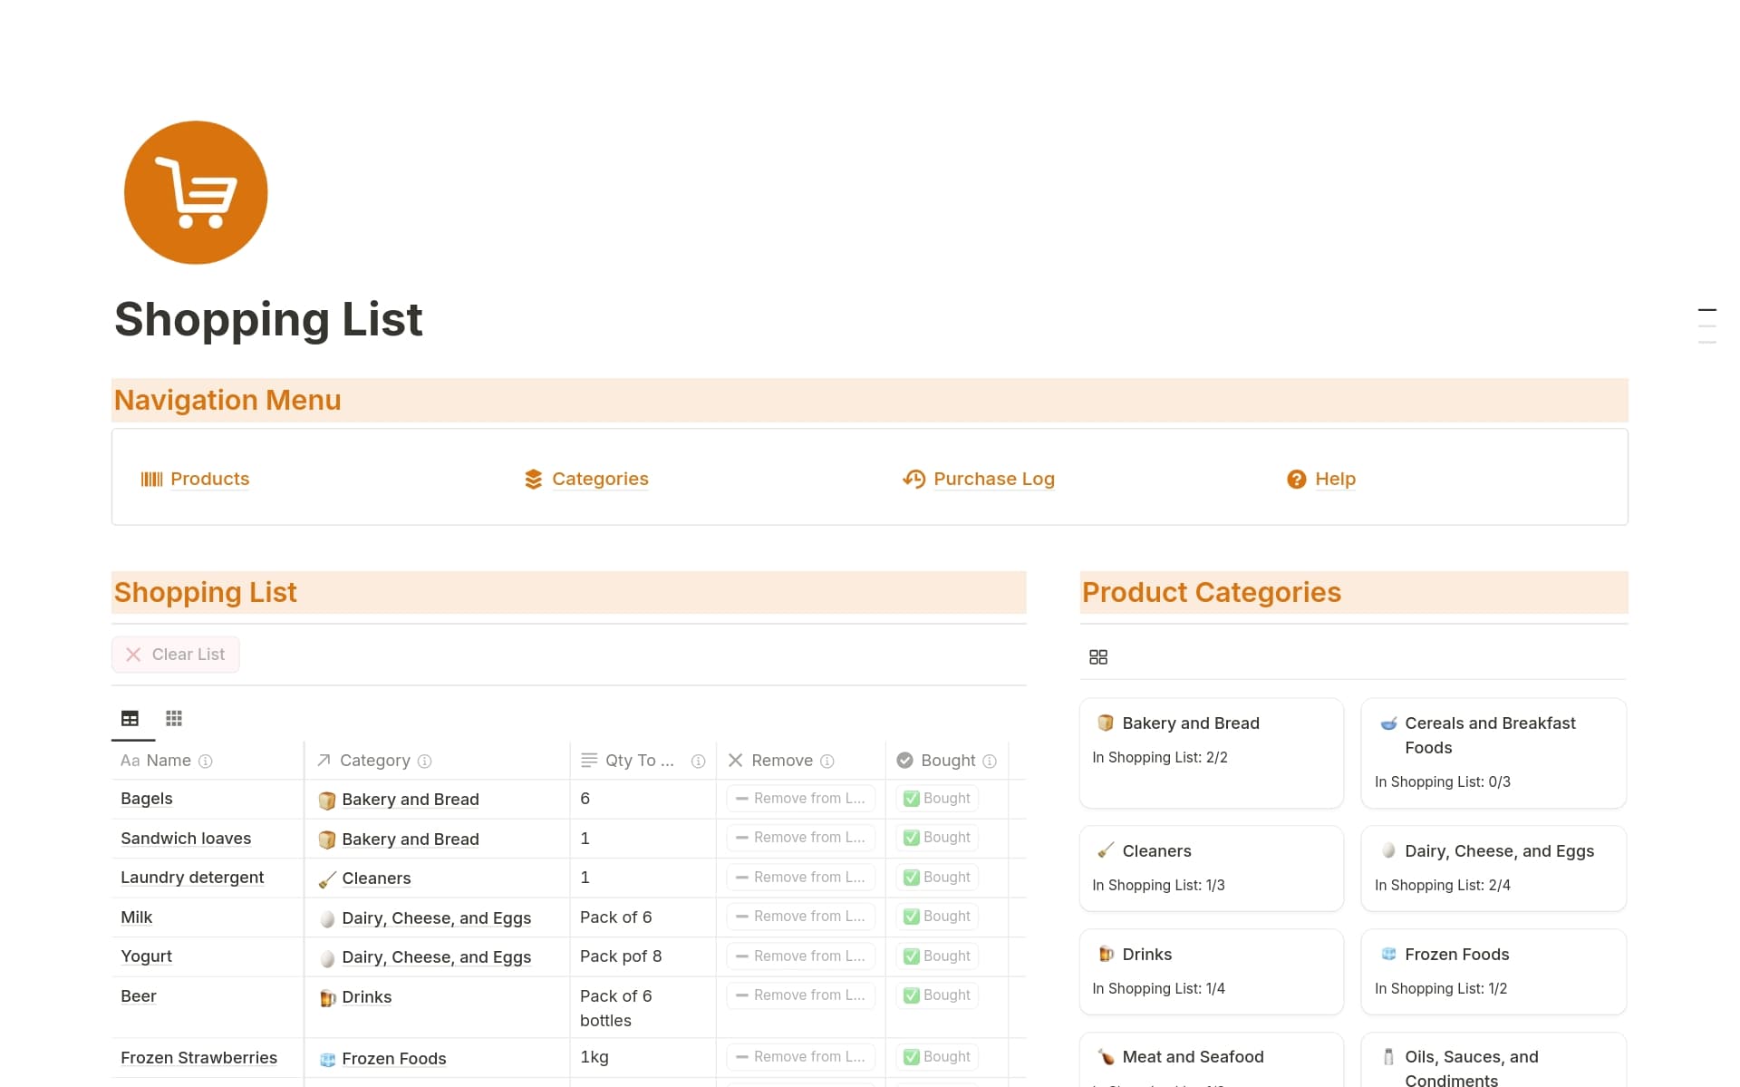Remove Bagels from the list
Image resolution: width=1740 pixels, height=1087 pixels.
pos(800,799)
